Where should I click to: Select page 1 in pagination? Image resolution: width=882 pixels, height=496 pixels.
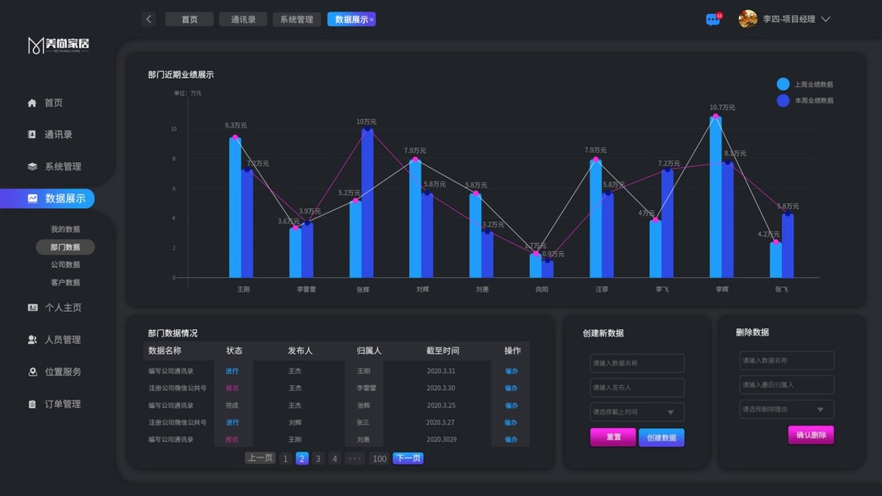tap(285, 458)
